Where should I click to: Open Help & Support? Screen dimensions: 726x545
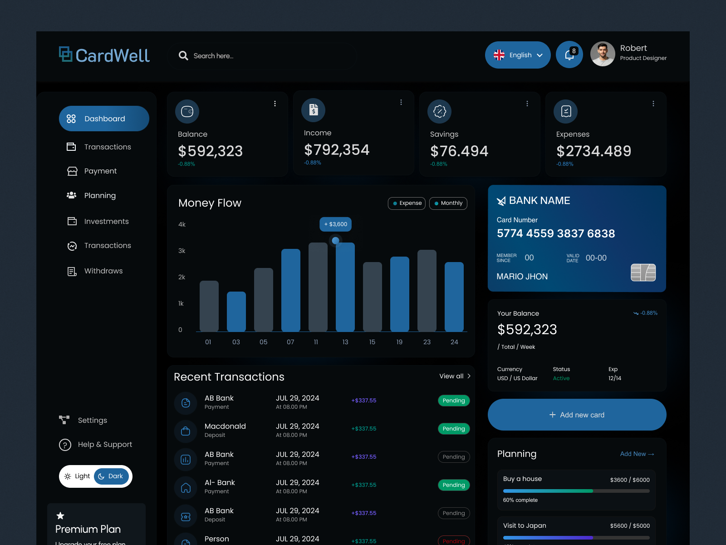tap(95, 444)
